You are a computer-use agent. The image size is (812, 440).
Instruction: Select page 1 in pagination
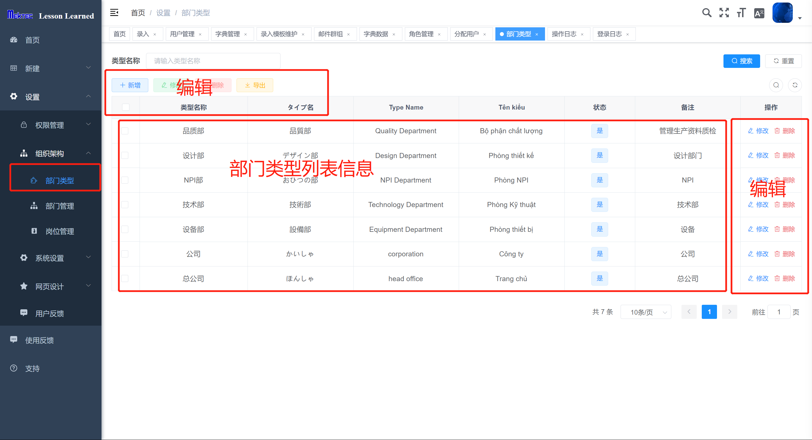pos(709,312)
